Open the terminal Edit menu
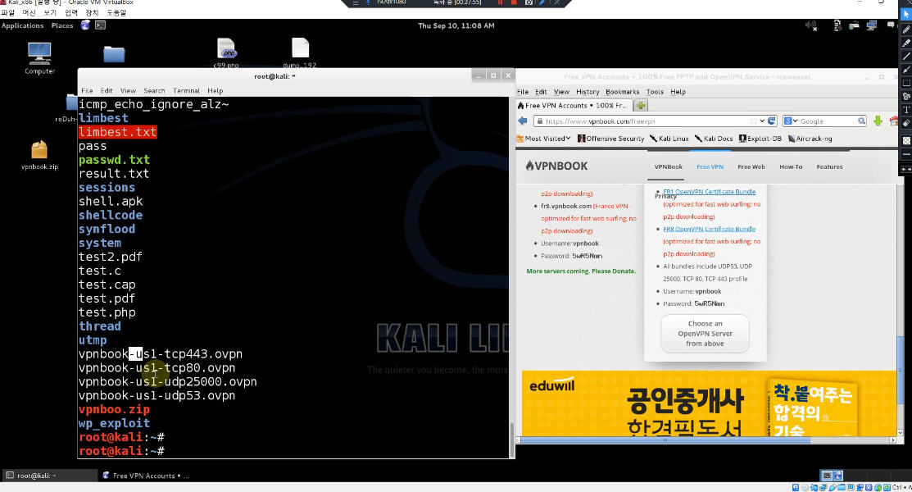912x492 pixels. tap(107, 91)
